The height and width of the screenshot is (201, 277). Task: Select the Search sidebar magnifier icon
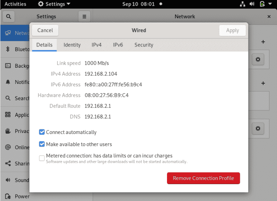coord(8,98)
